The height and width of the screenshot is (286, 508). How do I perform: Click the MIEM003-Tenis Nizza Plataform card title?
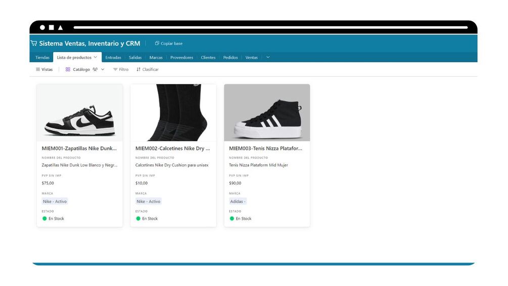tap(266, 148)
